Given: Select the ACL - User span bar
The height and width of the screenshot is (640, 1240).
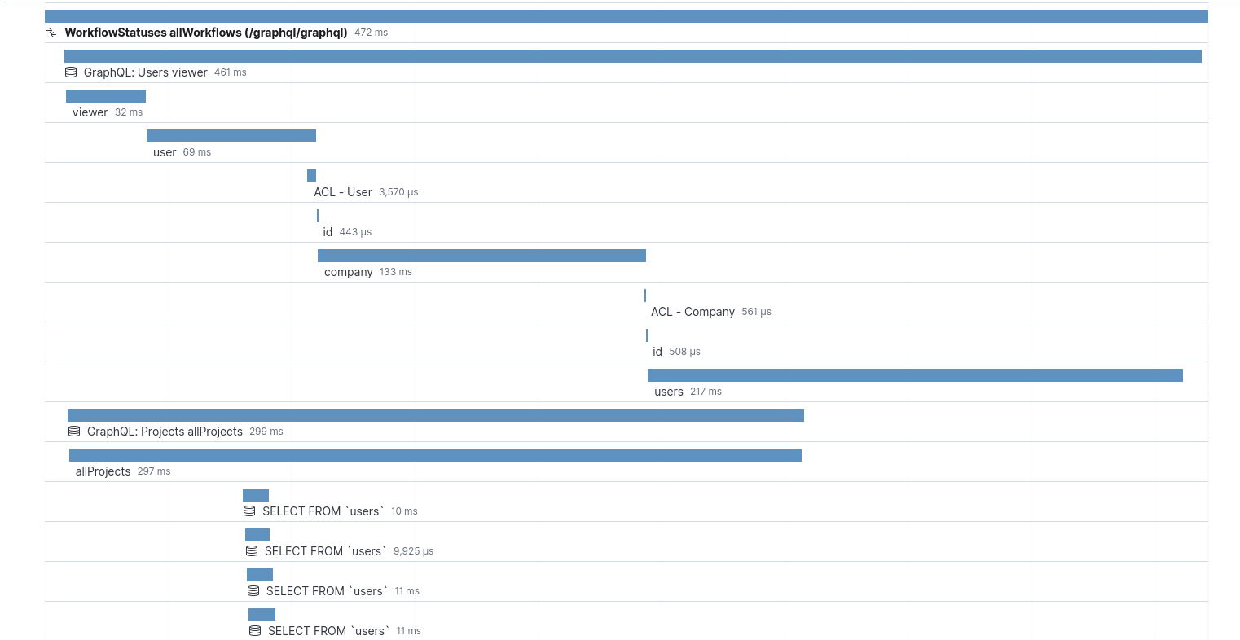Looking at the screenshot, I should (311, 176).
